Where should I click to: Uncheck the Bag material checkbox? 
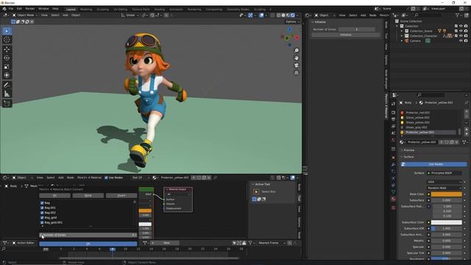[42, 203]
